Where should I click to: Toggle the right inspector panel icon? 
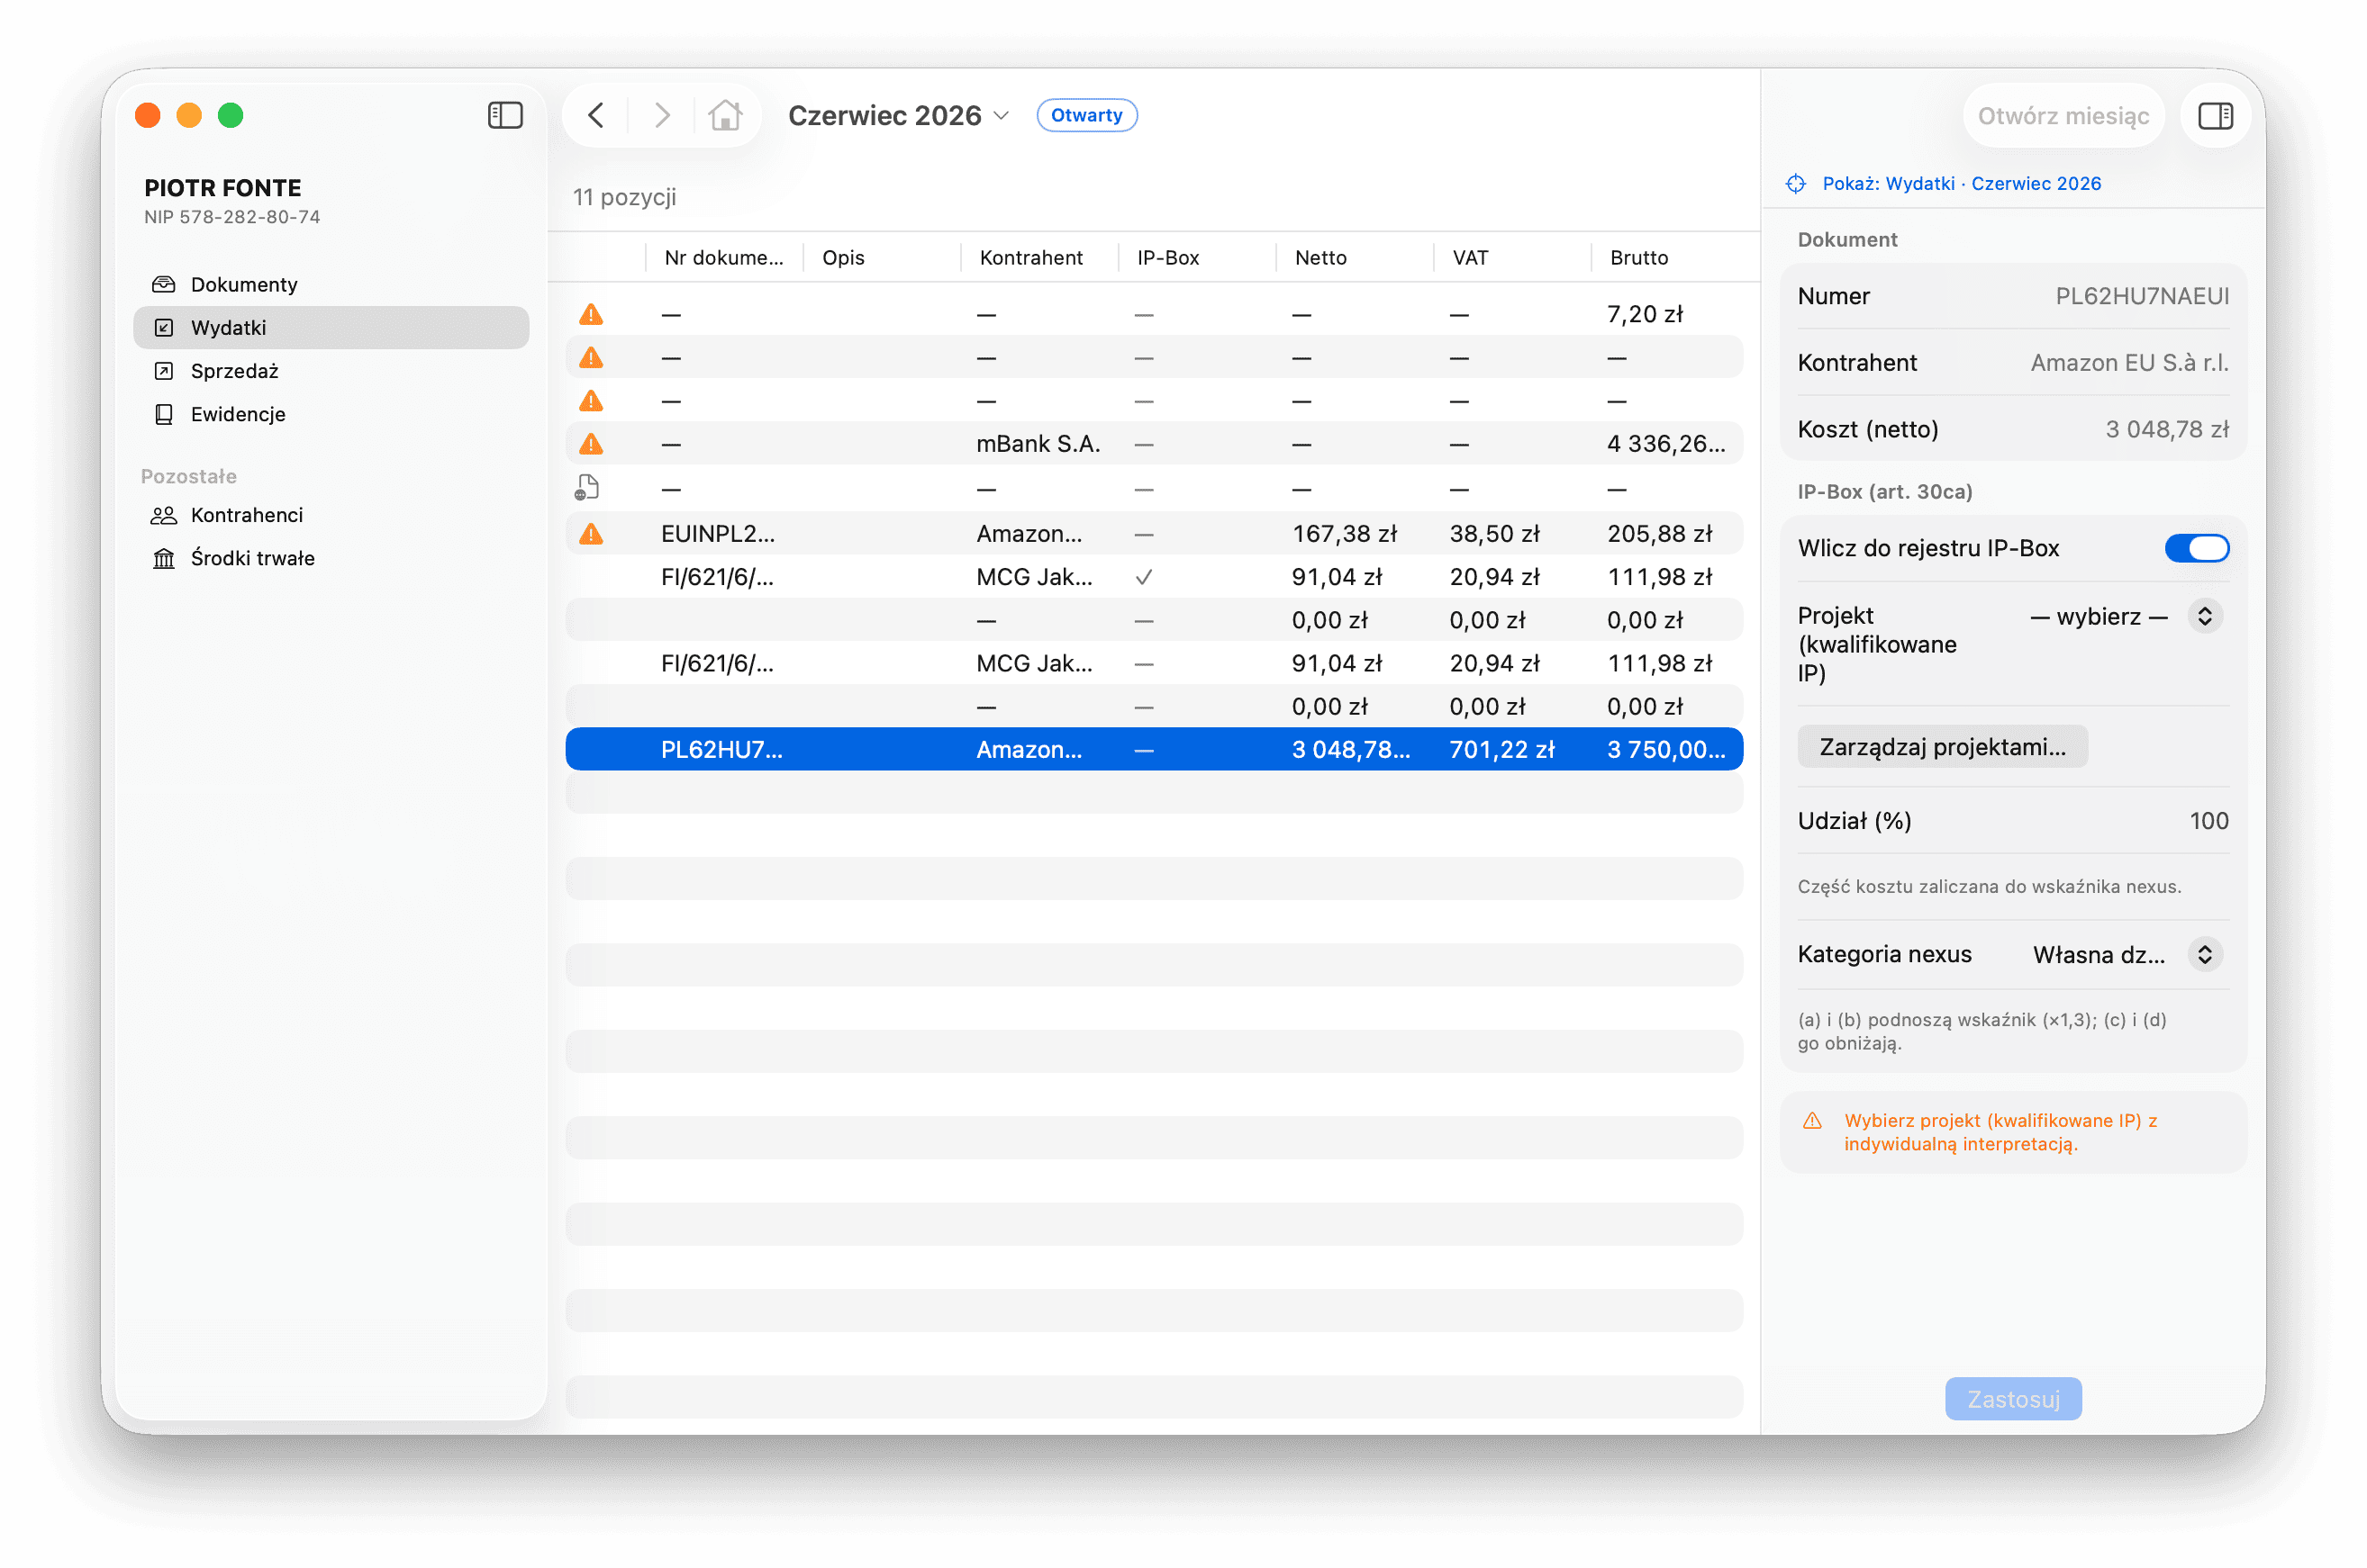[2215, 116]
